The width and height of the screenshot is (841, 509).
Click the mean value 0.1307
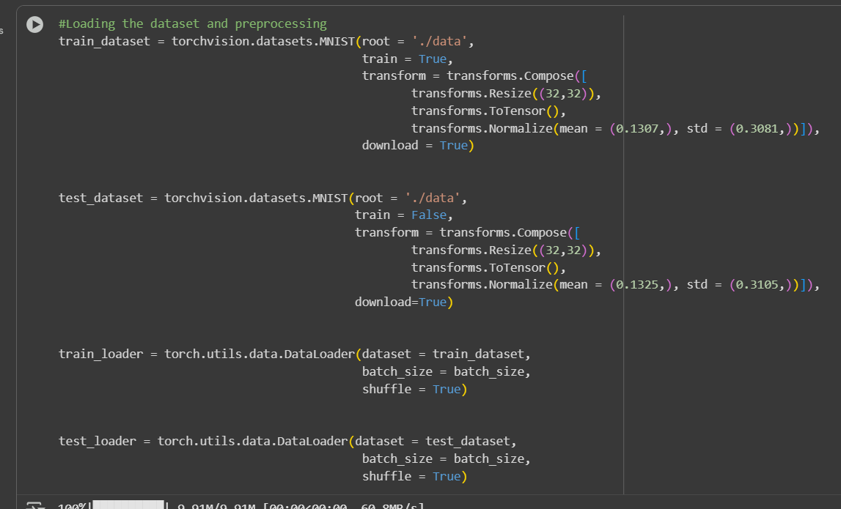(636, 129)
